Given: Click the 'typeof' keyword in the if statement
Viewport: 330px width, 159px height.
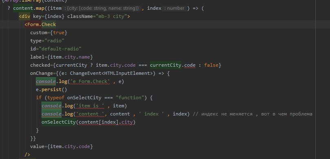Looking at the screenshot, I should [x=56, y=98].
